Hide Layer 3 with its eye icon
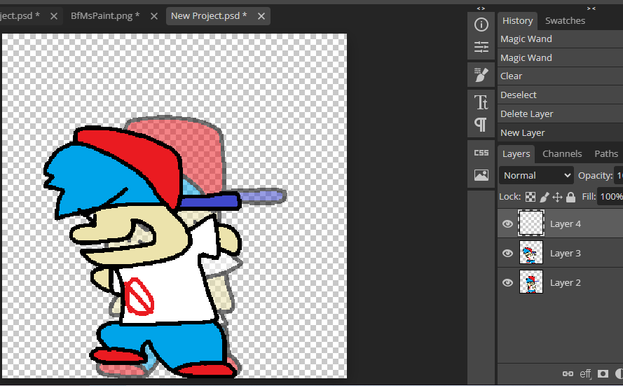Screen dimensions: 623x386 (x=507, y=254)
